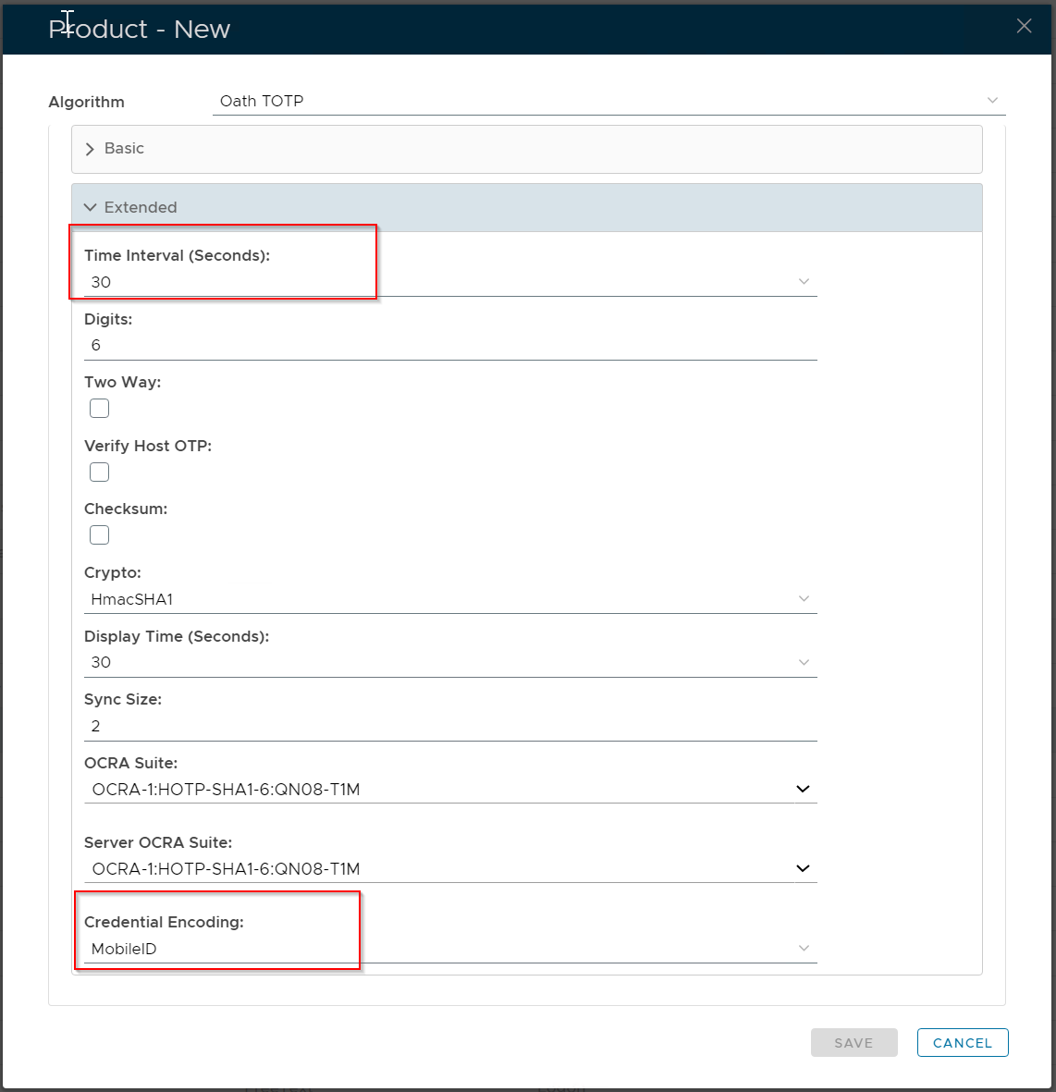The image size is (1056, 1092).
Task: Open the Server OCRA Suite dropdown arrow
Action: click(x=803, y=868)
